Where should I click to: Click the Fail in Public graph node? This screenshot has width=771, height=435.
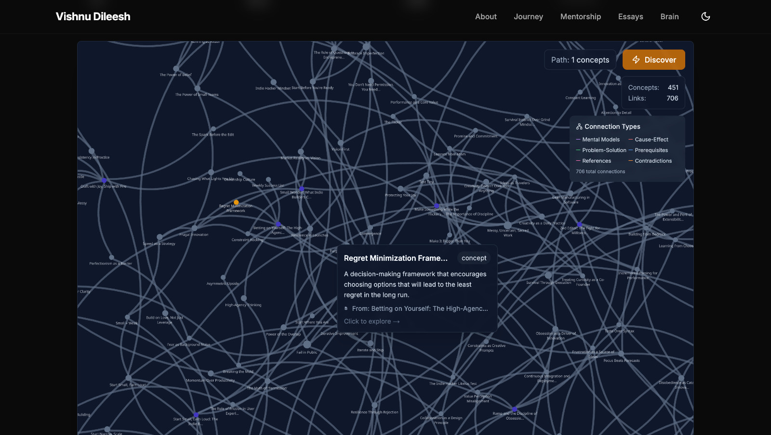(x=307, y=345)
